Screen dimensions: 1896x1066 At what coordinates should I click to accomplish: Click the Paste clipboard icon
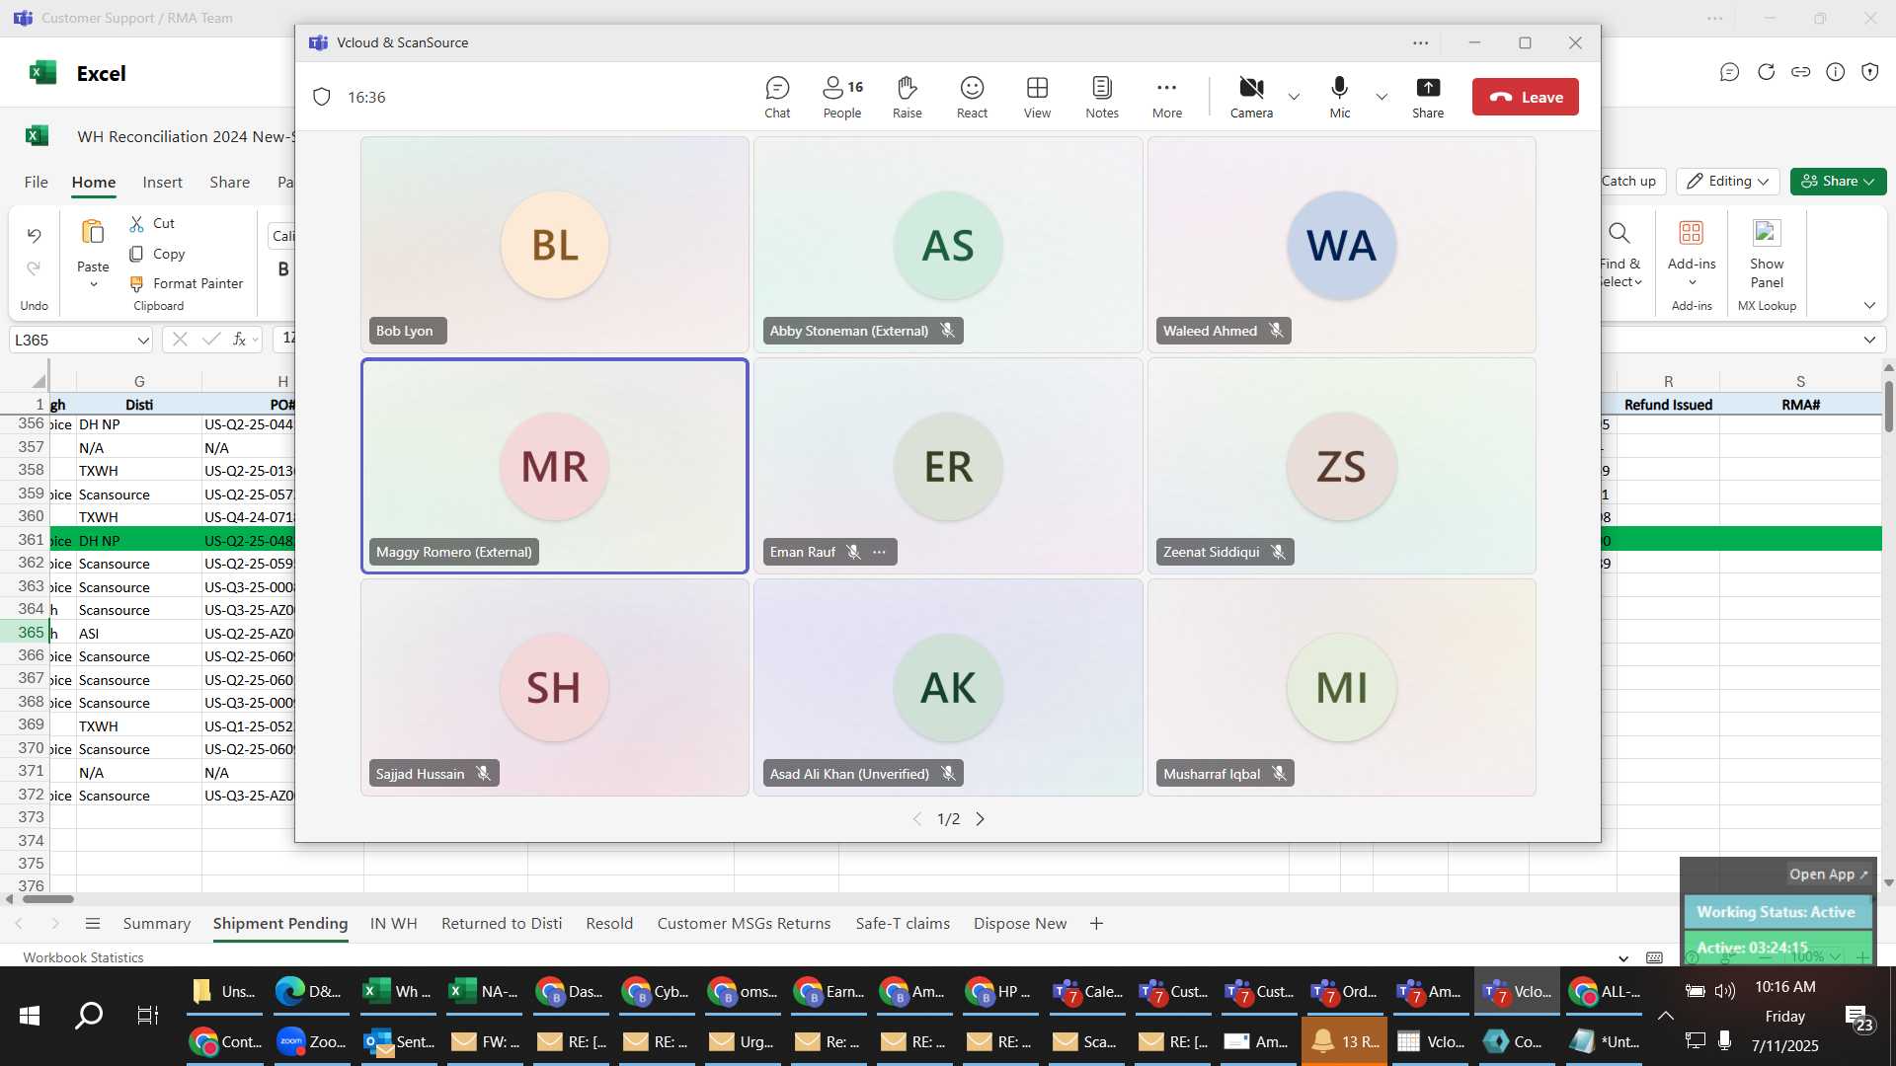93,233
